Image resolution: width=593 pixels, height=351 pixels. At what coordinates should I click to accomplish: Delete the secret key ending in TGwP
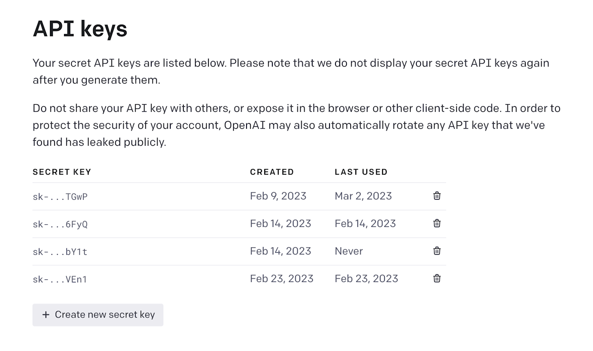[437, 196]
